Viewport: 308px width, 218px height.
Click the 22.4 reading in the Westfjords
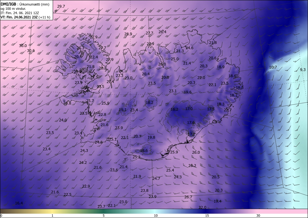(x=94, y=57)
